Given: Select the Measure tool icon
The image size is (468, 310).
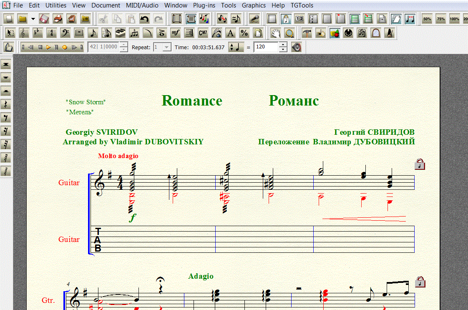Looking at the screenshot, I should [x=79, y=33].
